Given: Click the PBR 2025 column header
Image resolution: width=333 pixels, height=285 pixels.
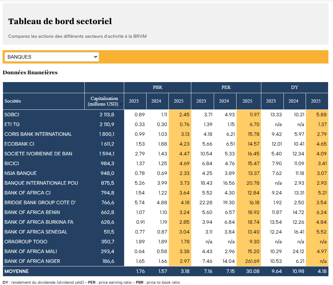Looking at the screenshot, I should (x=179, y=101).
